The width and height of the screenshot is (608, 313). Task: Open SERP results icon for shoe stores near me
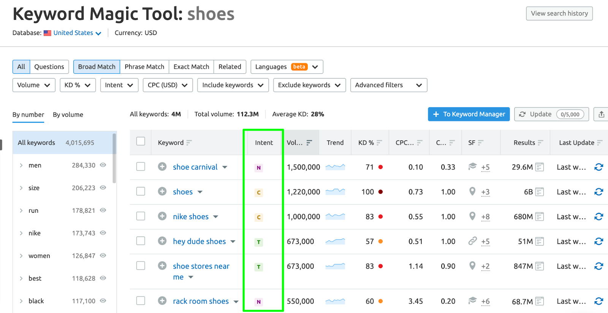[x=540, y=266]
